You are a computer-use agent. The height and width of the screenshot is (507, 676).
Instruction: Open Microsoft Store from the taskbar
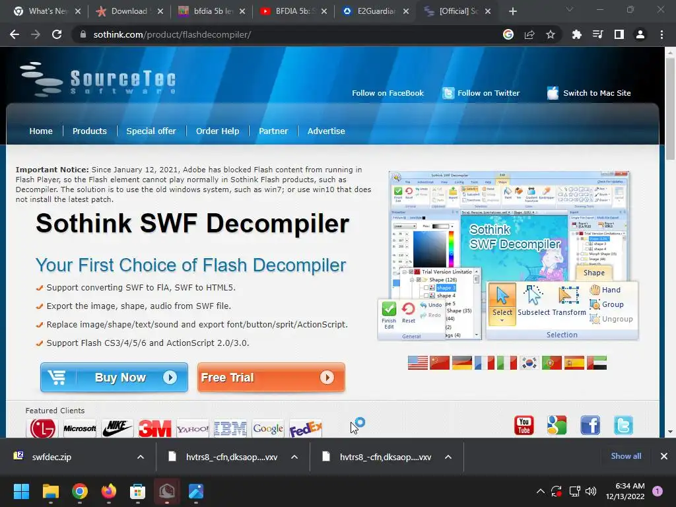click(137, 491)
